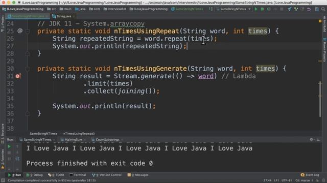Open Ant Build side panel

point(324,24)
